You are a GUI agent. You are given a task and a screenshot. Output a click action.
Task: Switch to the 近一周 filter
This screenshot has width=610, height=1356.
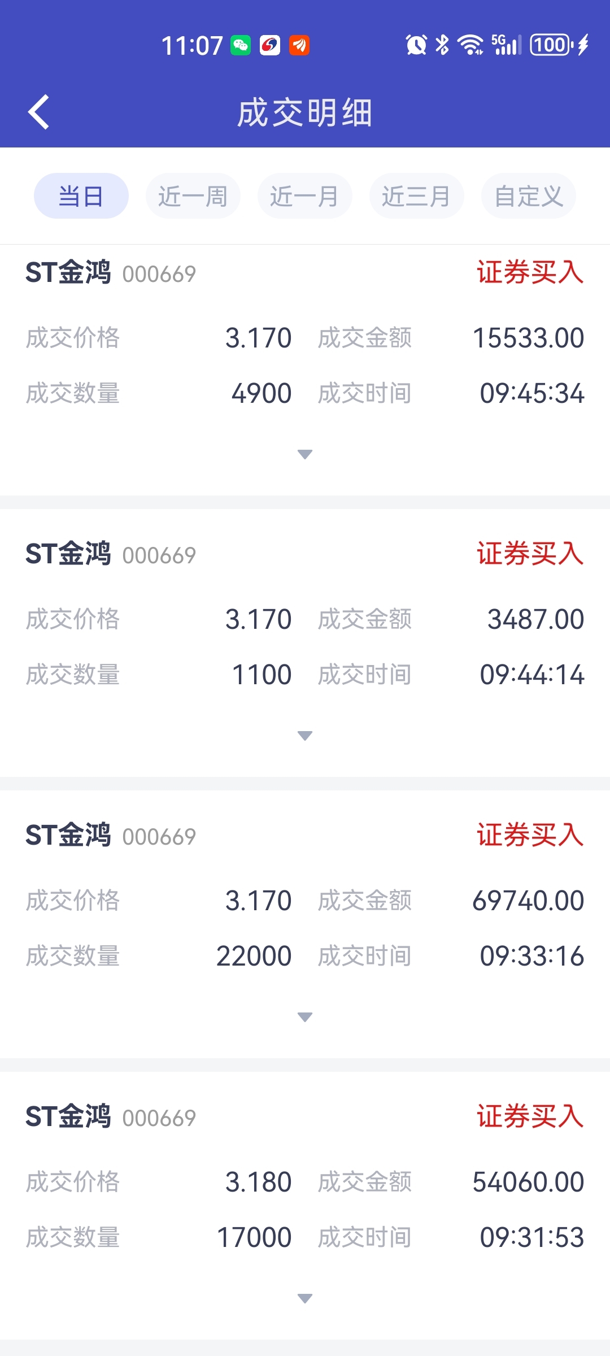(193, 196)
